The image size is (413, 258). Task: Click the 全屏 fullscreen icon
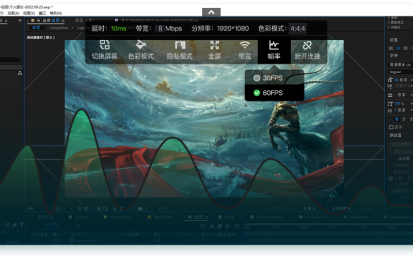[214, 50]
